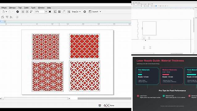Image resolution: width=197 pixels, height=111 pixels.
Task: Click the horizontal scrollbar below the canvas
Action: [x=104, y=99]
